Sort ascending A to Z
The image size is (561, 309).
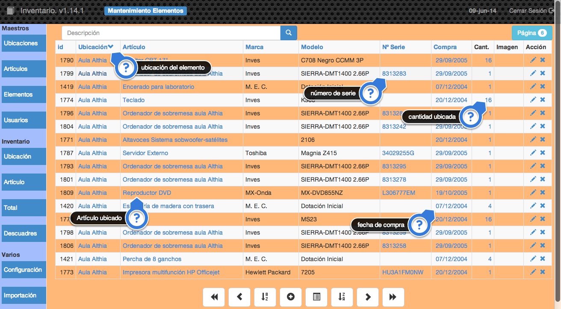tap(265, 297)
